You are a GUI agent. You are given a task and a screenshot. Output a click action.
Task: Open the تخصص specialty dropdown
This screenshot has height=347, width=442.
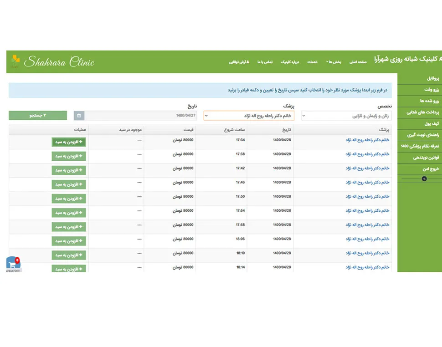click(346, 116)
